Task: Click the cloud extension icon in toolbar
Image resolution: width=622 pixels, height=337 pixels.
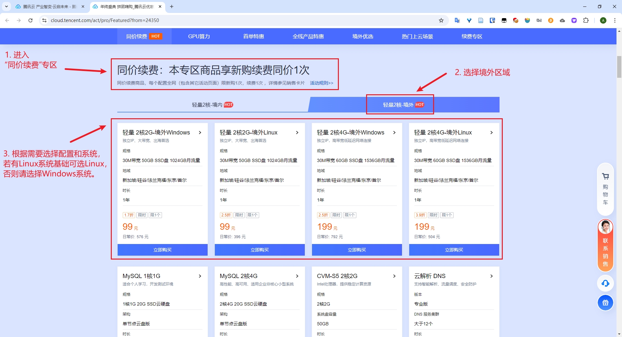Action: pos(562,20)
